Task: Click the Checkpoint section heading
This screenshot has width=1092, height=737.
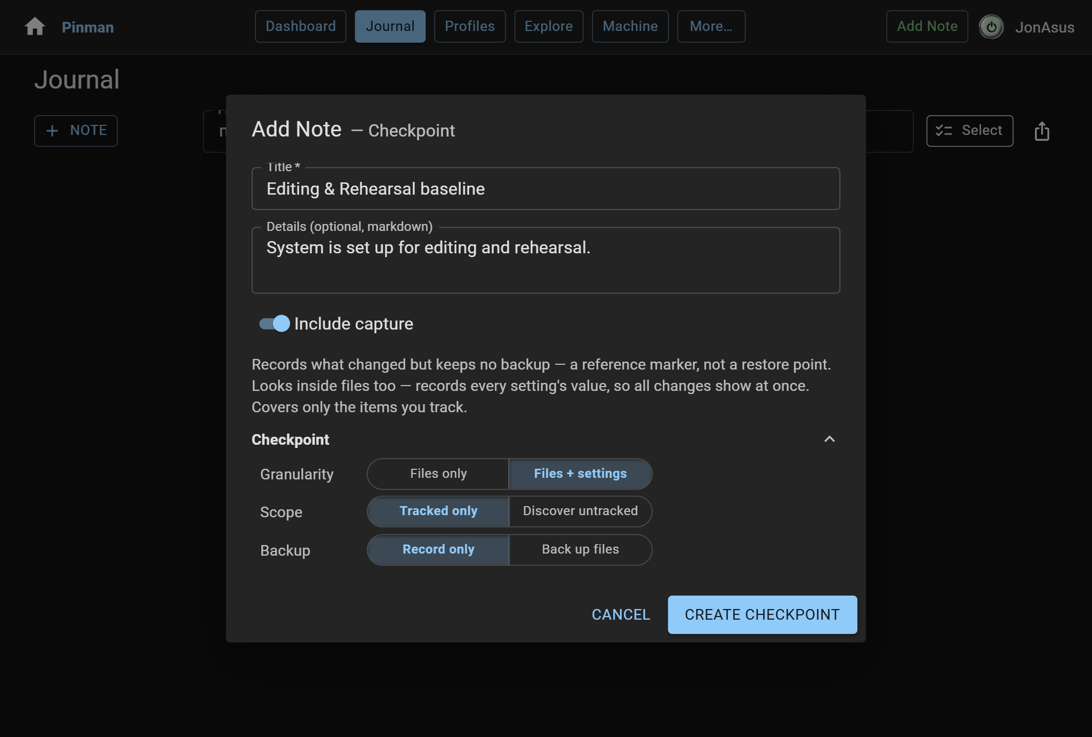Action: point(291,439)
